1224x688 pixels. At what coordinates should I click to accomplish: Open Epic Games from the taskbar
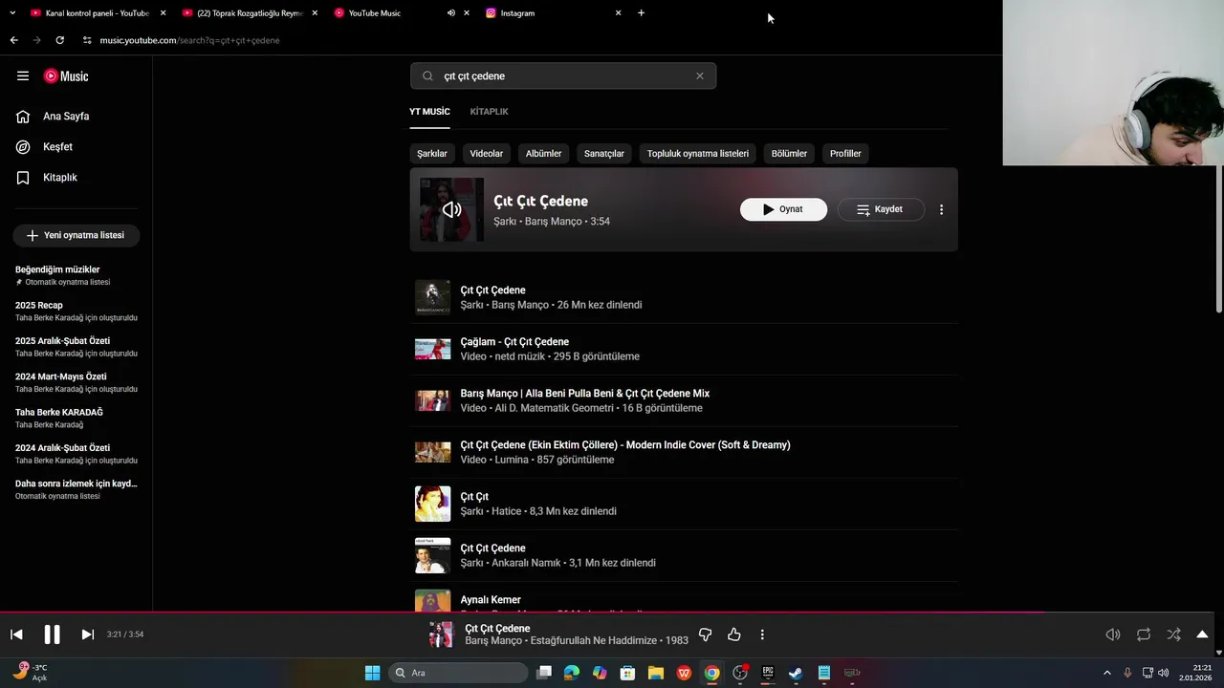point(768,673)
